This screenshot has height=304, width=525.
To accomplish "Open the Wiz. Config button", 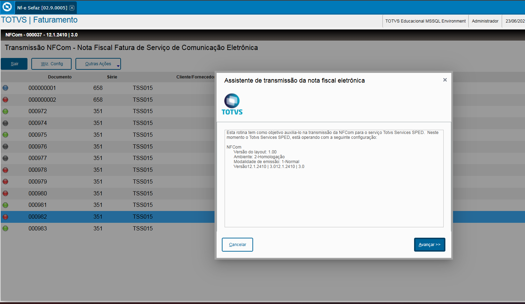I will pos(51,64).
